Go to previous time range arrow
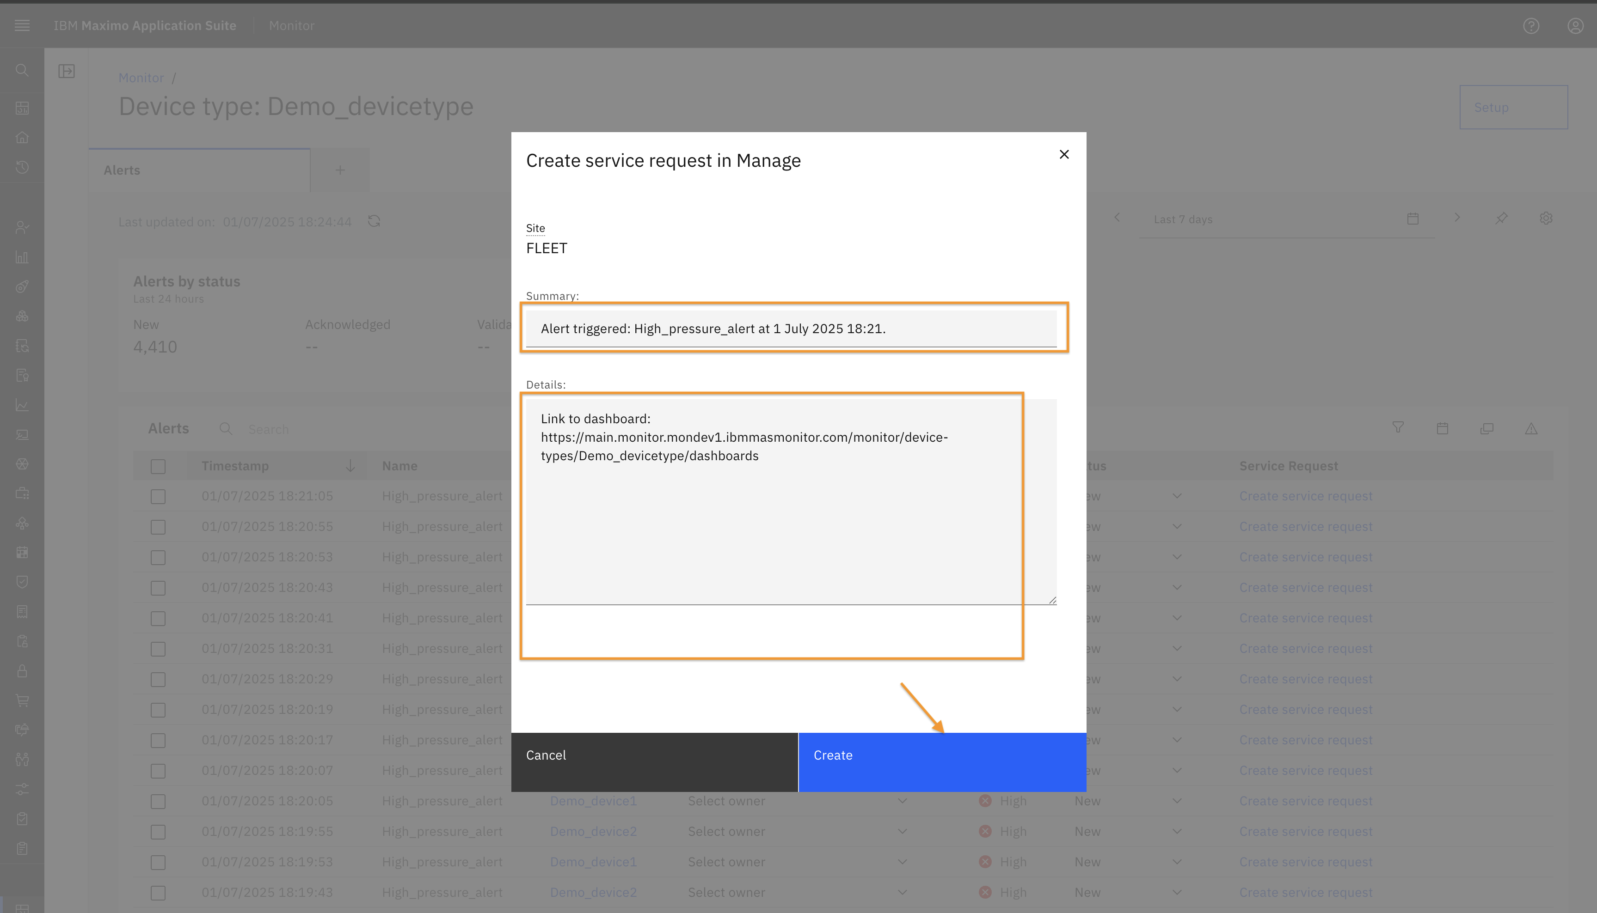The height and width of the screenshot is (913, 1597). pyautogui.click(x=1117, y=218)
